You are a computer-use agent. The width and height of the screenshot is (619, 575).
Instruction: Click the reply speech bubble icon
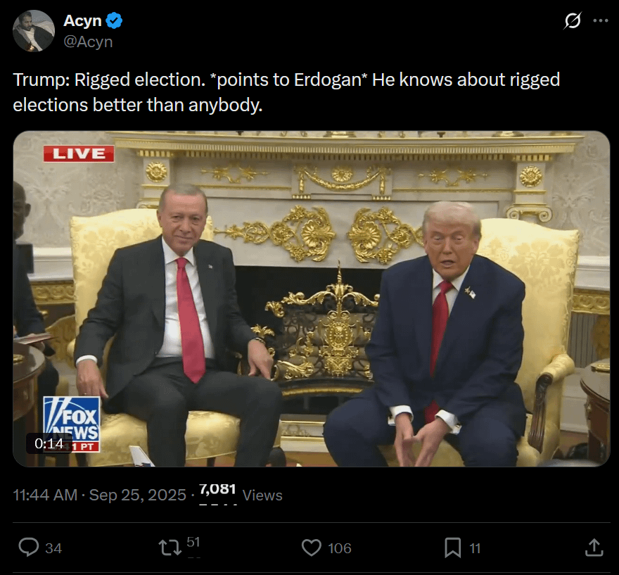pos(29,548)
